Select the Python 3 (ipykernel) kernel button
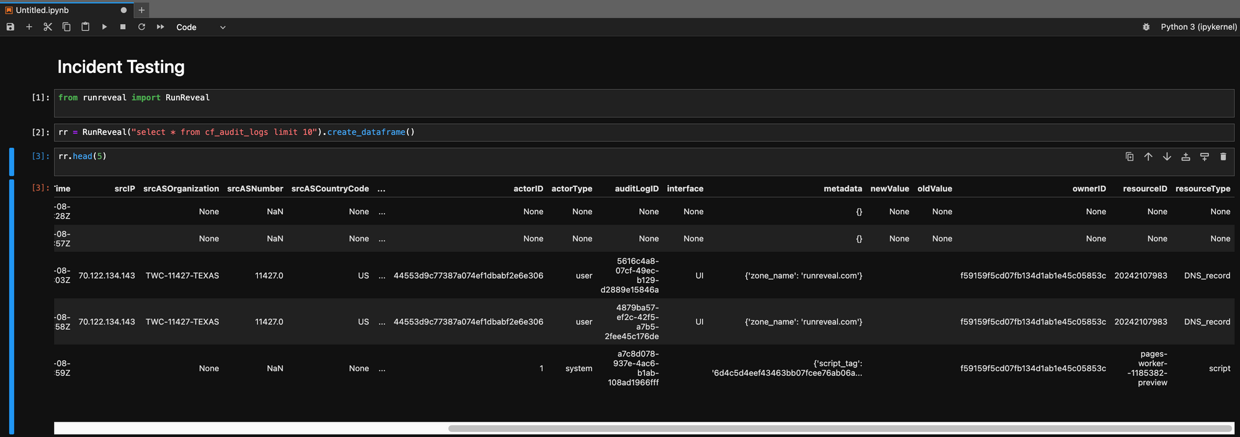The height and width of the screenshot is (437, 1240). click(x=1198, y=27)
